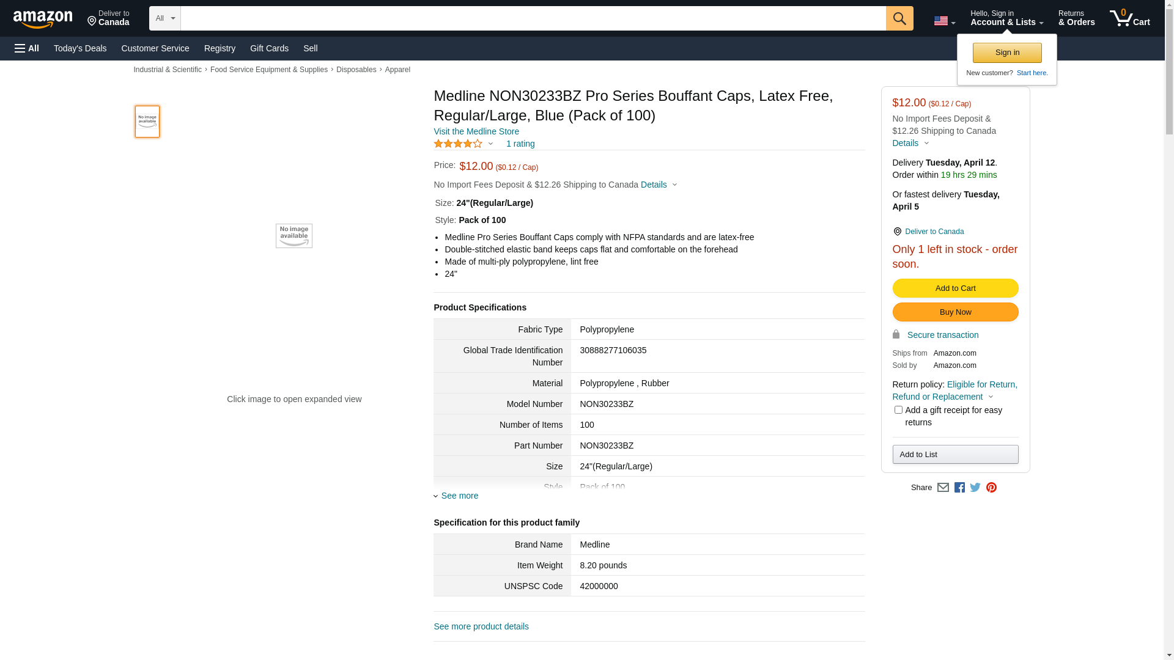Screen dimensions: 1174x660
Task: Click the search magnifier button
Action: 899,18
